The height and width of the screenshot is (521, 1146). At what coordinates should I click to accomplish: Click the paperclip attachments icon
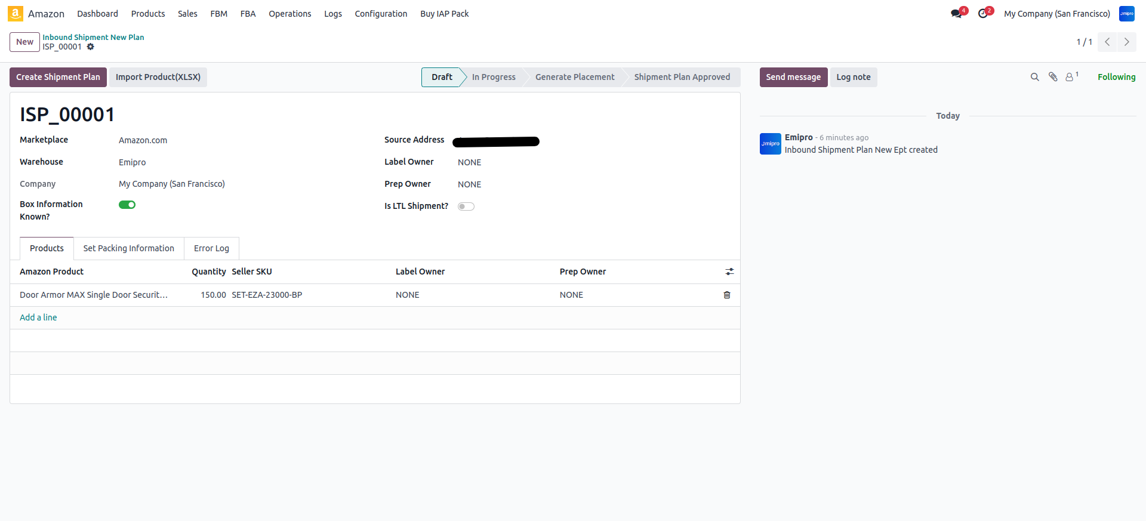1053,77
